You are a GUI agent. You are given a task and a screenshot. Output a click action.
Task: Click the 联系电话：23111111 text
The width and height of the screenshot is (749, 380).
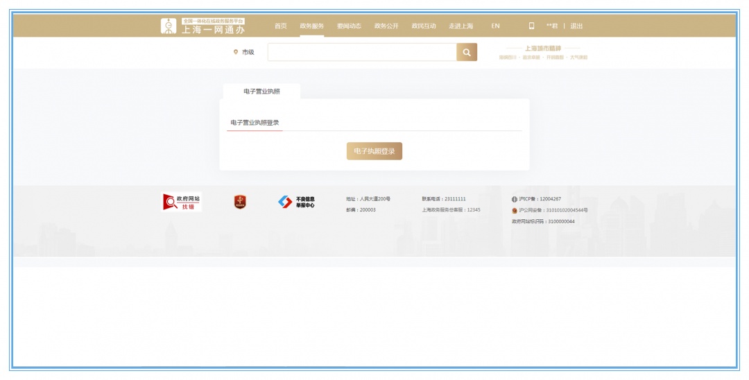[444, 199]
